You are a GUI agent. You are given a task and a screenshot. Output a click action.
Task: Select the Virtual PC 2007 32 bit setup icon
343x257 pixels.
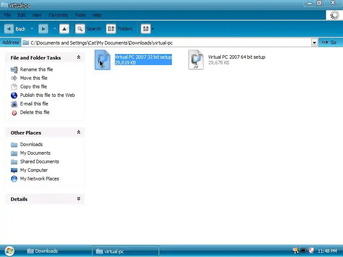pos(102,60)
